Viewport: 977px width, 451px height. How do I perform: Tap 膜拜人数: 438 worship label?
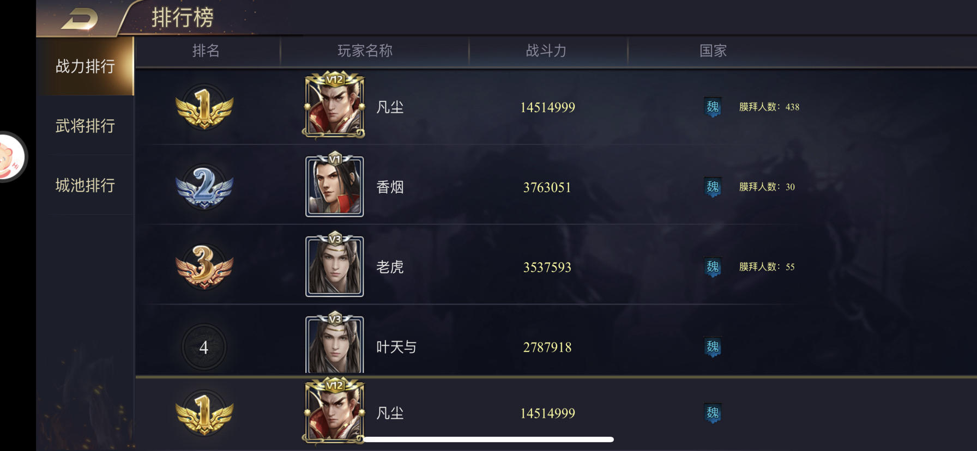769,107
